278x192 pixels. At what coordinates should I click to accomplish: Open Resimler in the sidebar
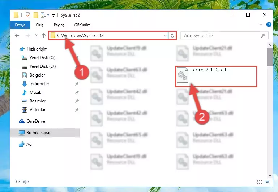point(38,101)
